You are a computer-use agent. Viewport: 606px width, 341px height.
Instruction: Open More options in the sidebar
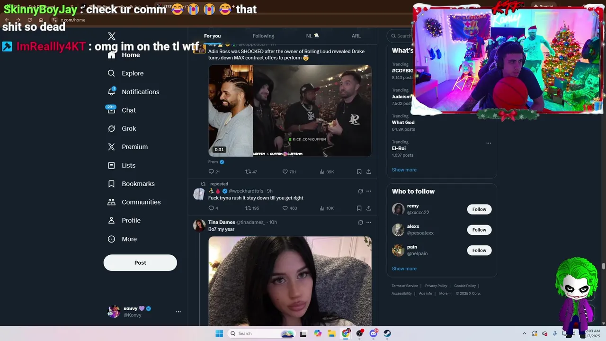point(122,239)
